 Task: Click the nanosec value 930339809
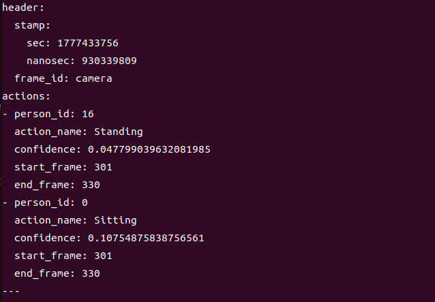coord(109,61)
